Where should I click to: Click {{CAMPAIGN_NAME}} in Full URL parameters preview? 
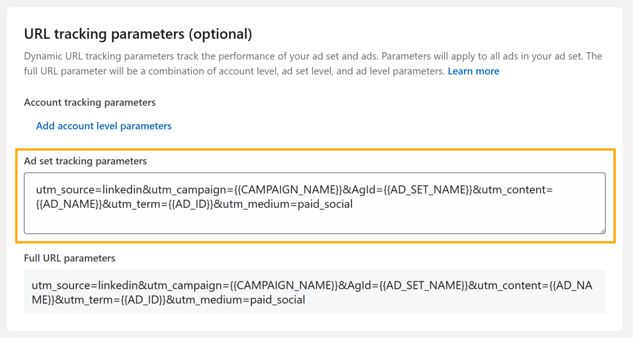284,286
